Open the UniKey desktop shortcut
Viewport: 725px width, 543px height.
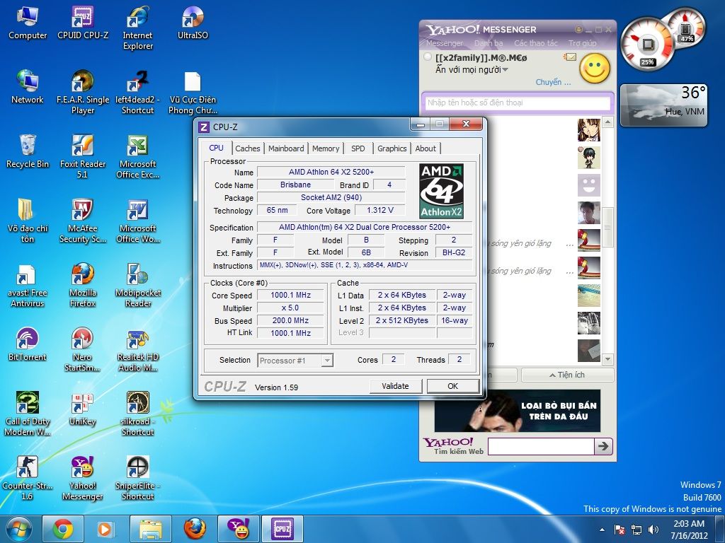pyautogui.click(x=83, y=408)
